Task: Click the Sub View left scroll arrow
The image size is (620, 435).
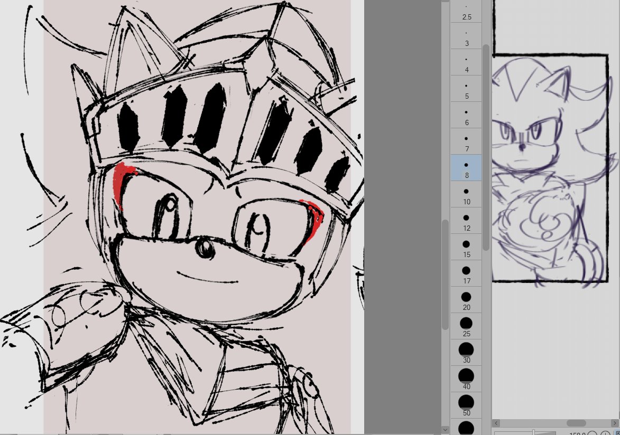Action: (496, 423)
